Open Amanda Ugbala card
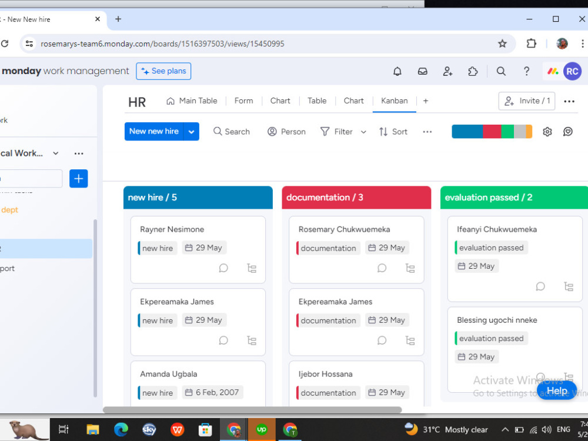588x441 pixels. tap(198, 383)
